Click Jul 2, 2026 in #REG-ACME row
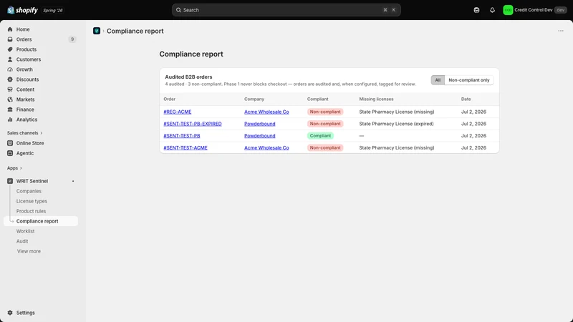The height and width of the screenshot is (322, 573). click(x=473, y=112)
